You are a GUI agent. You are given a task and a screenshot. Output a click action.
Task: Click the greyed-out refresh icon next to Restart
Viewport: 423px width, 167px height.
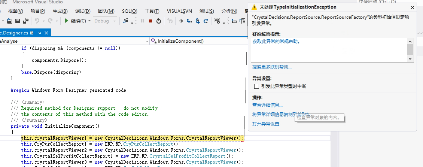click(x=170, y=21)
